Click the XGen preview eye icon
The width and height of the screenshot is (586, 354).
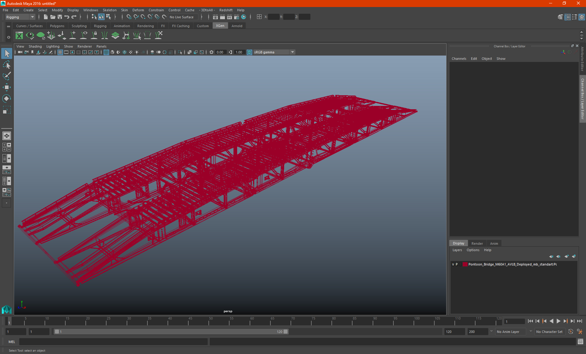tap(30, 36)
